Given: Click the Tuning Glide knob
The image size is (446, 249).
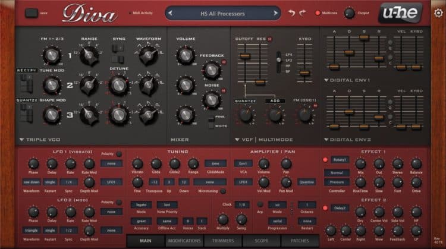Looking at the screenshot, I should (156, 164).
